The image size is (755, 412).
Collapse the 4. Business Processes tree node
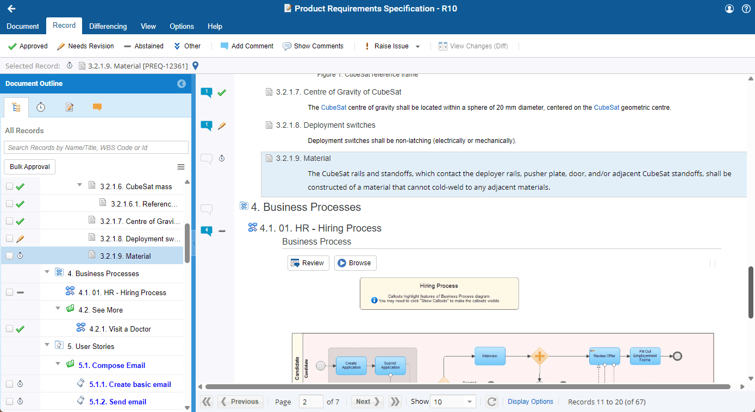pyautogui.click(x=47, y=272)
